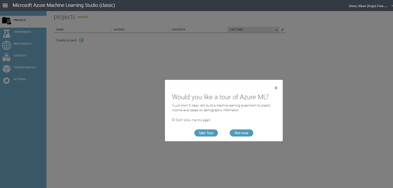Start the tour with Take Tour button
Viewport: 393px width, 188px height.
(206, 133)
